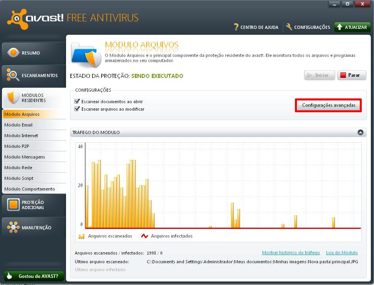Click the Sendo Executado status text
The image size is (374, 285).
coord(157,76)
